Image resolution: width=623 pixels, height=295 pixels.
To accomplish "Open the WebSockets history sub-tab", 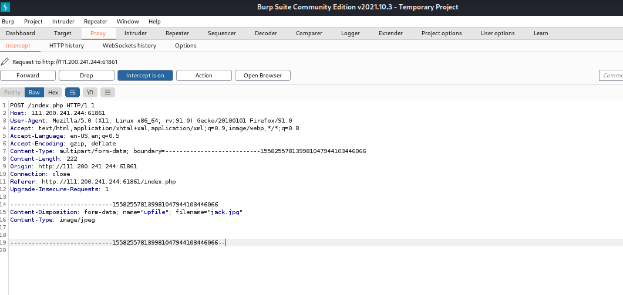I will pos(130,46).
